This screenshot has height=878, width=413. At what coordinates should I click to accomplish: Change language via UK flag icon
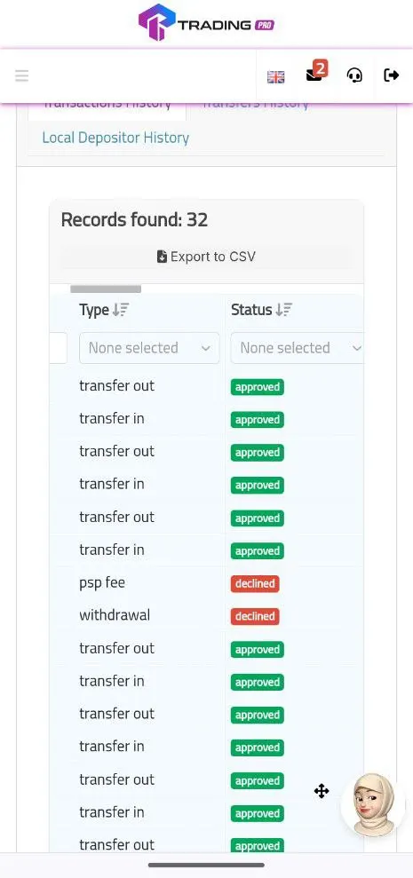click(x=275, y=76)
